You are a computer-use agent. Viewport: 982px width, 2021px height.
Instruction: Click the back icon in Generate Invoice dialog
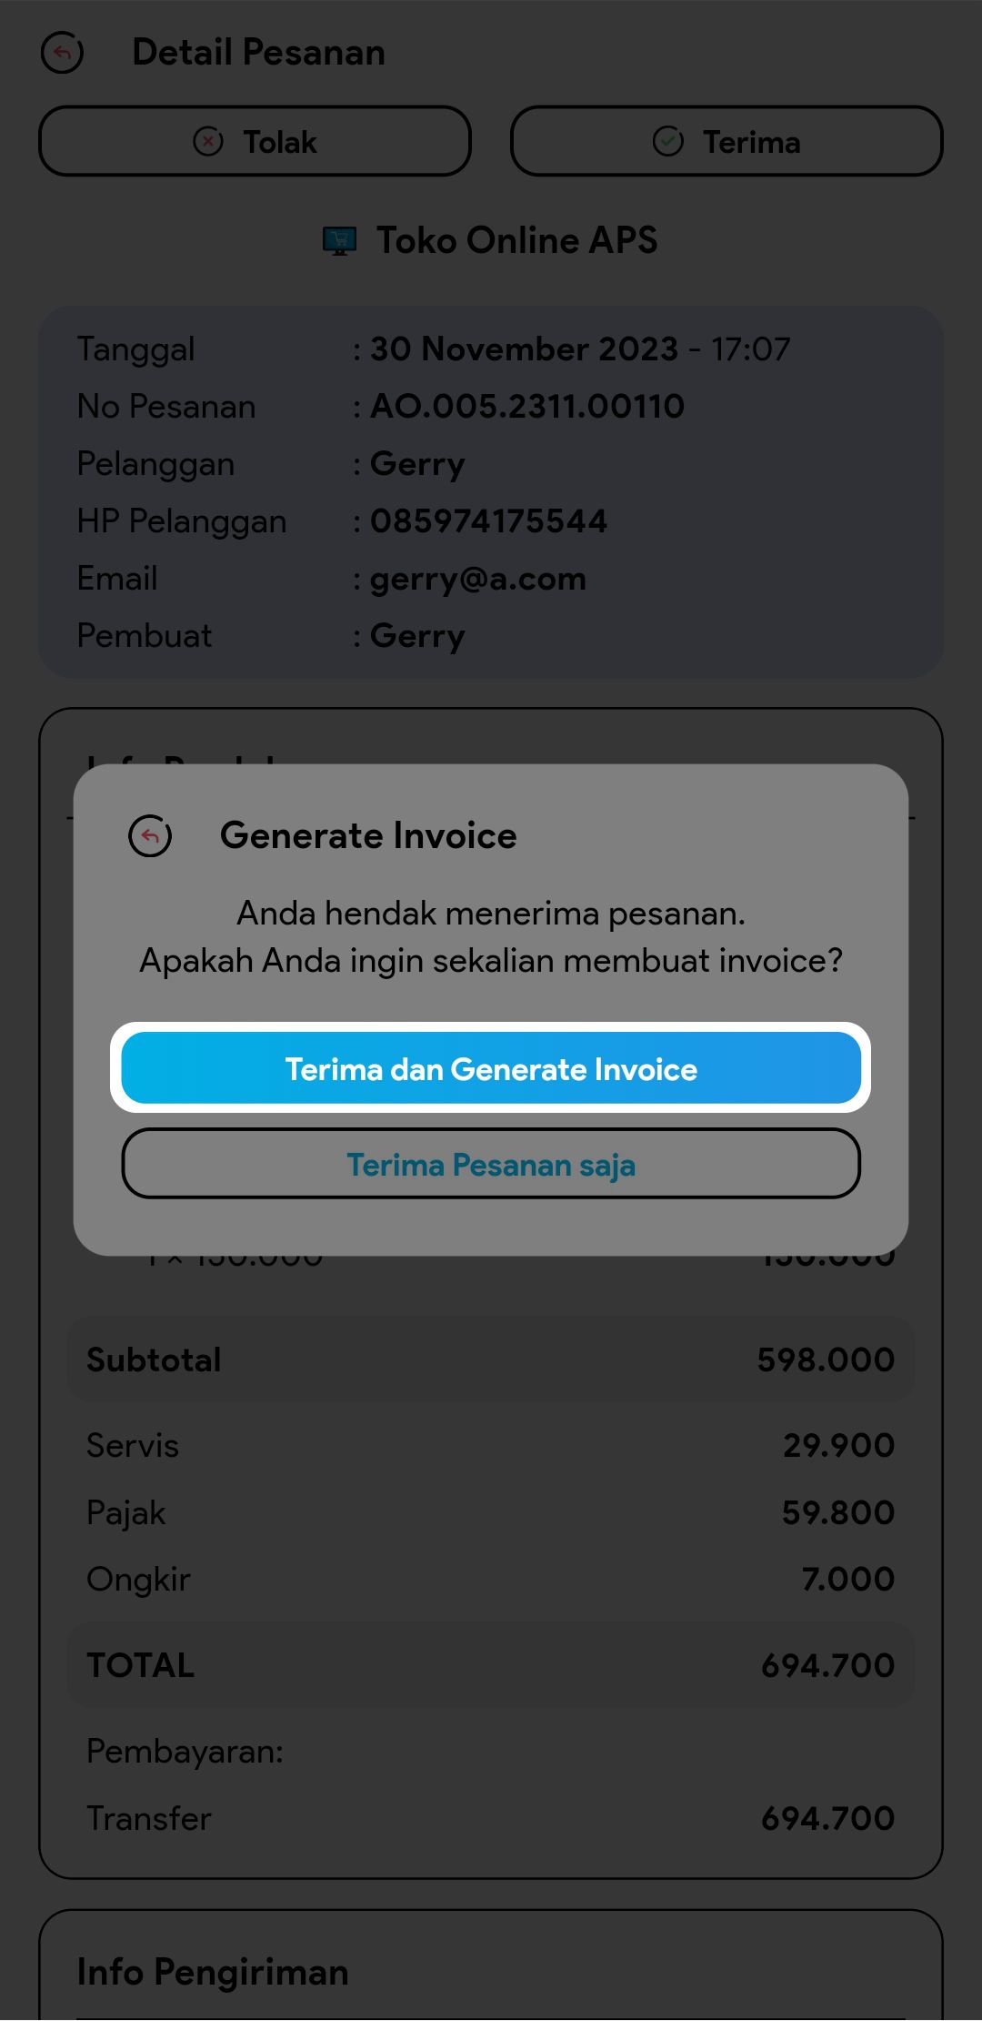(150, 835)
